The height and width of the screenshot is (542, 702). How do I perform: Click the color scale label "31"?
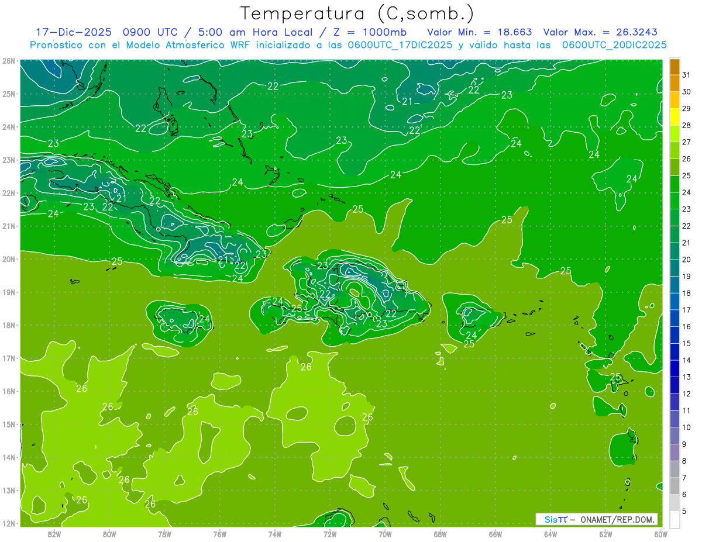pos(686,75)
